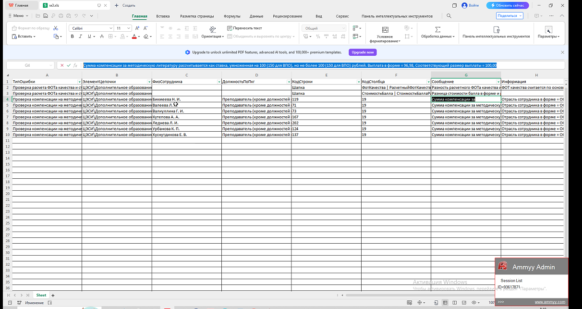The height and width of the screenshot is (309, 582).
Task: Toggle Wrap text (Переносить текст)
Action: [x=245, y=28]
